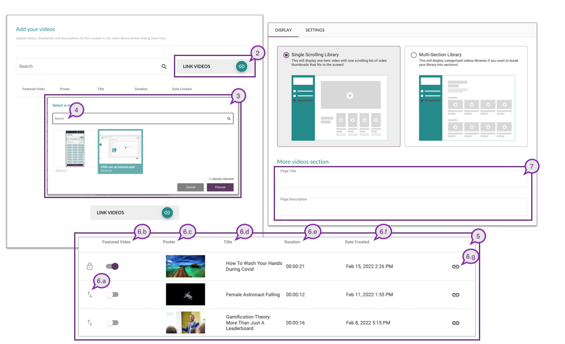The width and height of the screenshot is (565, 344).
Task: Click the link icon on top Link Videos button
Action: pyautogui.click(x=242, y=66)
